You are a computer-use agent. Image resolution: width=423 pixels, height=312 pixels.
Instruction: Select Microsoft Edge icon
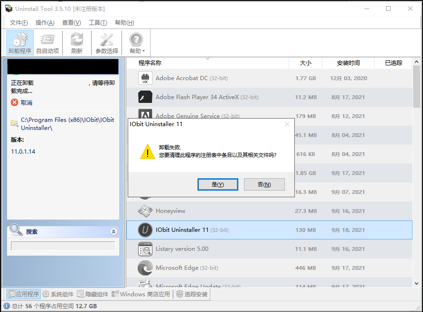coord(145,268)
